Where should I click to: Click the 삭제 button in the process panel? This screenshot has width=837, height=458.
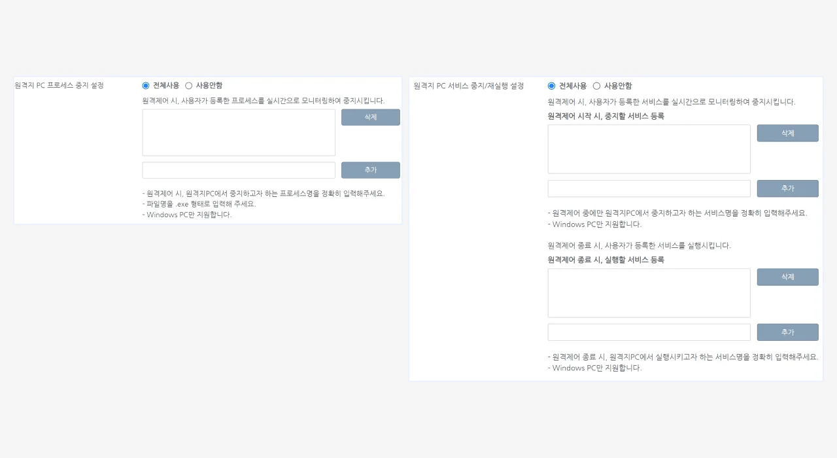coord(370,117)
